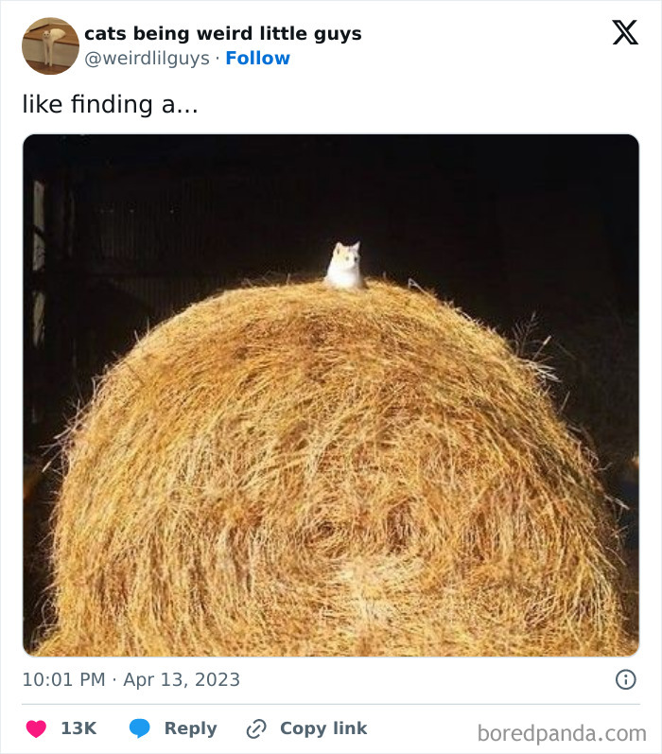Click the @weirdlilguys handle
Image resolution: width=662 pixels, height=754 pixels.
146,59
